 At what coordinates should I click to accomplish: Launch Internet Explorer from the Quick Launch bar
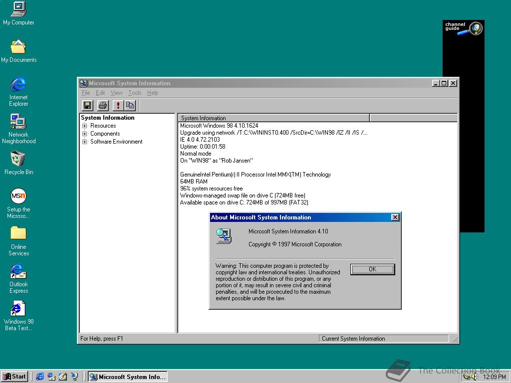click(x=40, y=377)
